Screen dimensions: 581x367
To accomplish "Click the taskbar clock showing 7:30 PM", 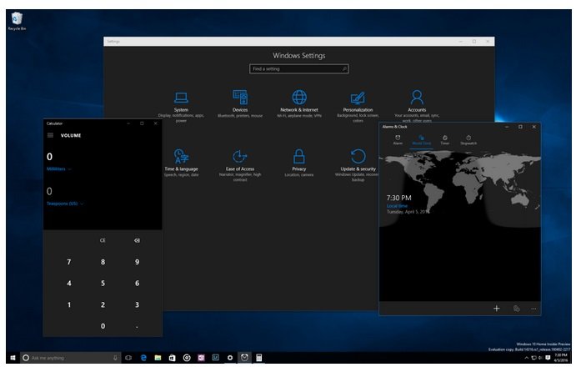I will coord(561,358).
